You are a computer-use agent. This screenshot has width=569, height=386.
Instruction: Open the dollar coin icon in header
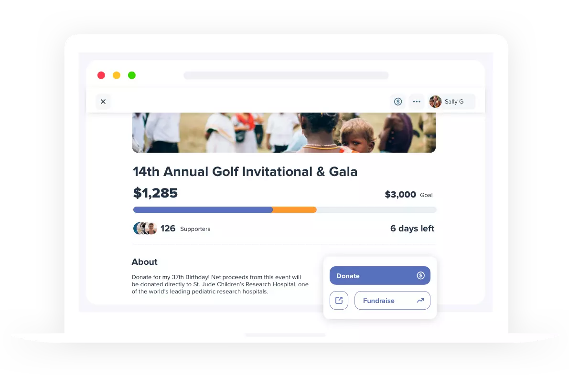tap(398, 102)
